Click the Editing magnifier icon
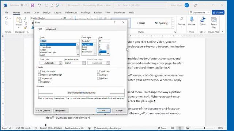 [181, 19]
